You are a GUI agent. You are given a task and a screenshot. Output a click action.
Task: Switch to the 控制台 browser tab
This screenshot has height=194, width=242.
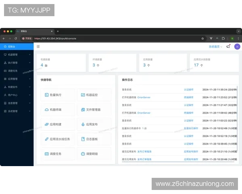(35, 31)
